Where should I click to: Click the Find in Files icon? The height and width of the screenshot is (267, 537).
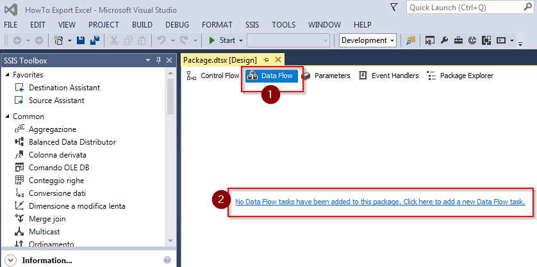(411, 40)
